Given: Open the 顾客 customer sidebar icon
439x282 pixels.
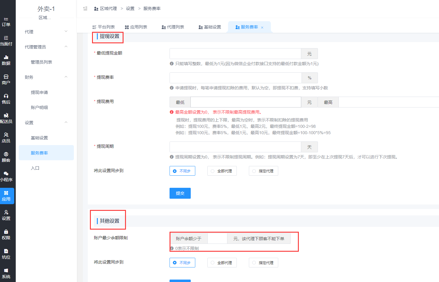Looking at the screenshot, I should click(x=6, y=157).
